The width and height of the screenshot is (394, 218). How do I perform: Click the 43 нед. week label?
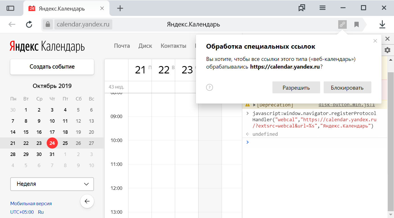[x=116, y=87]
